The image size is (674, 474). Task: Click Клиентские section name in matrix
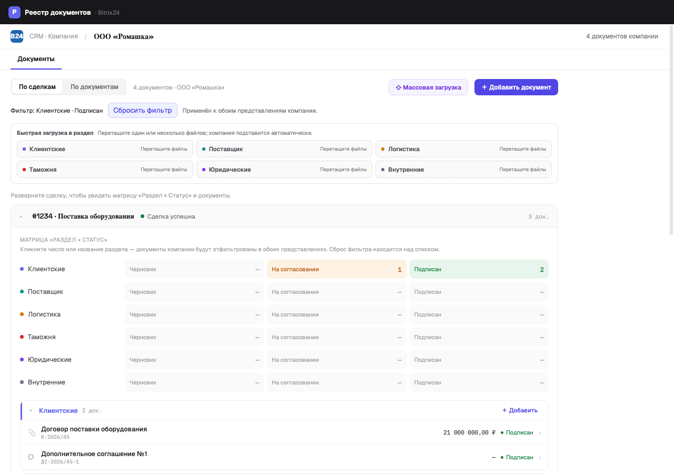coord(46,269)
